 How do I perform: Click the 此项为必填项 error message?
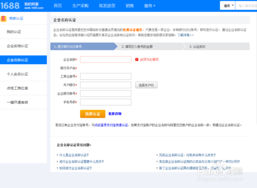click(x=149, y=60)
